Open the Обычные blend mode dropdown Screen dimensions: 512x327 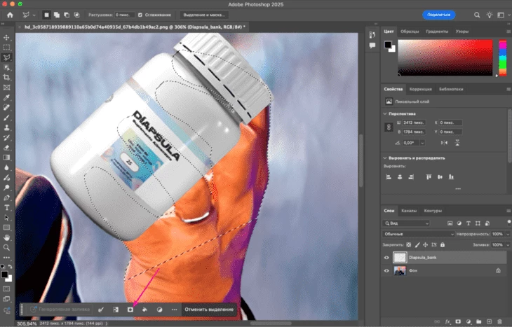(x=419, y=234)
